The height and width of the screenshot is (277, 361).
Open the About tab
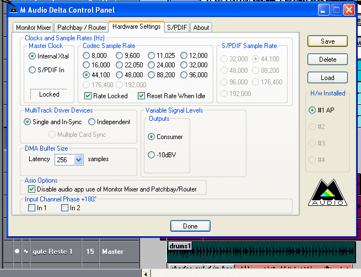tap(201, 28)
